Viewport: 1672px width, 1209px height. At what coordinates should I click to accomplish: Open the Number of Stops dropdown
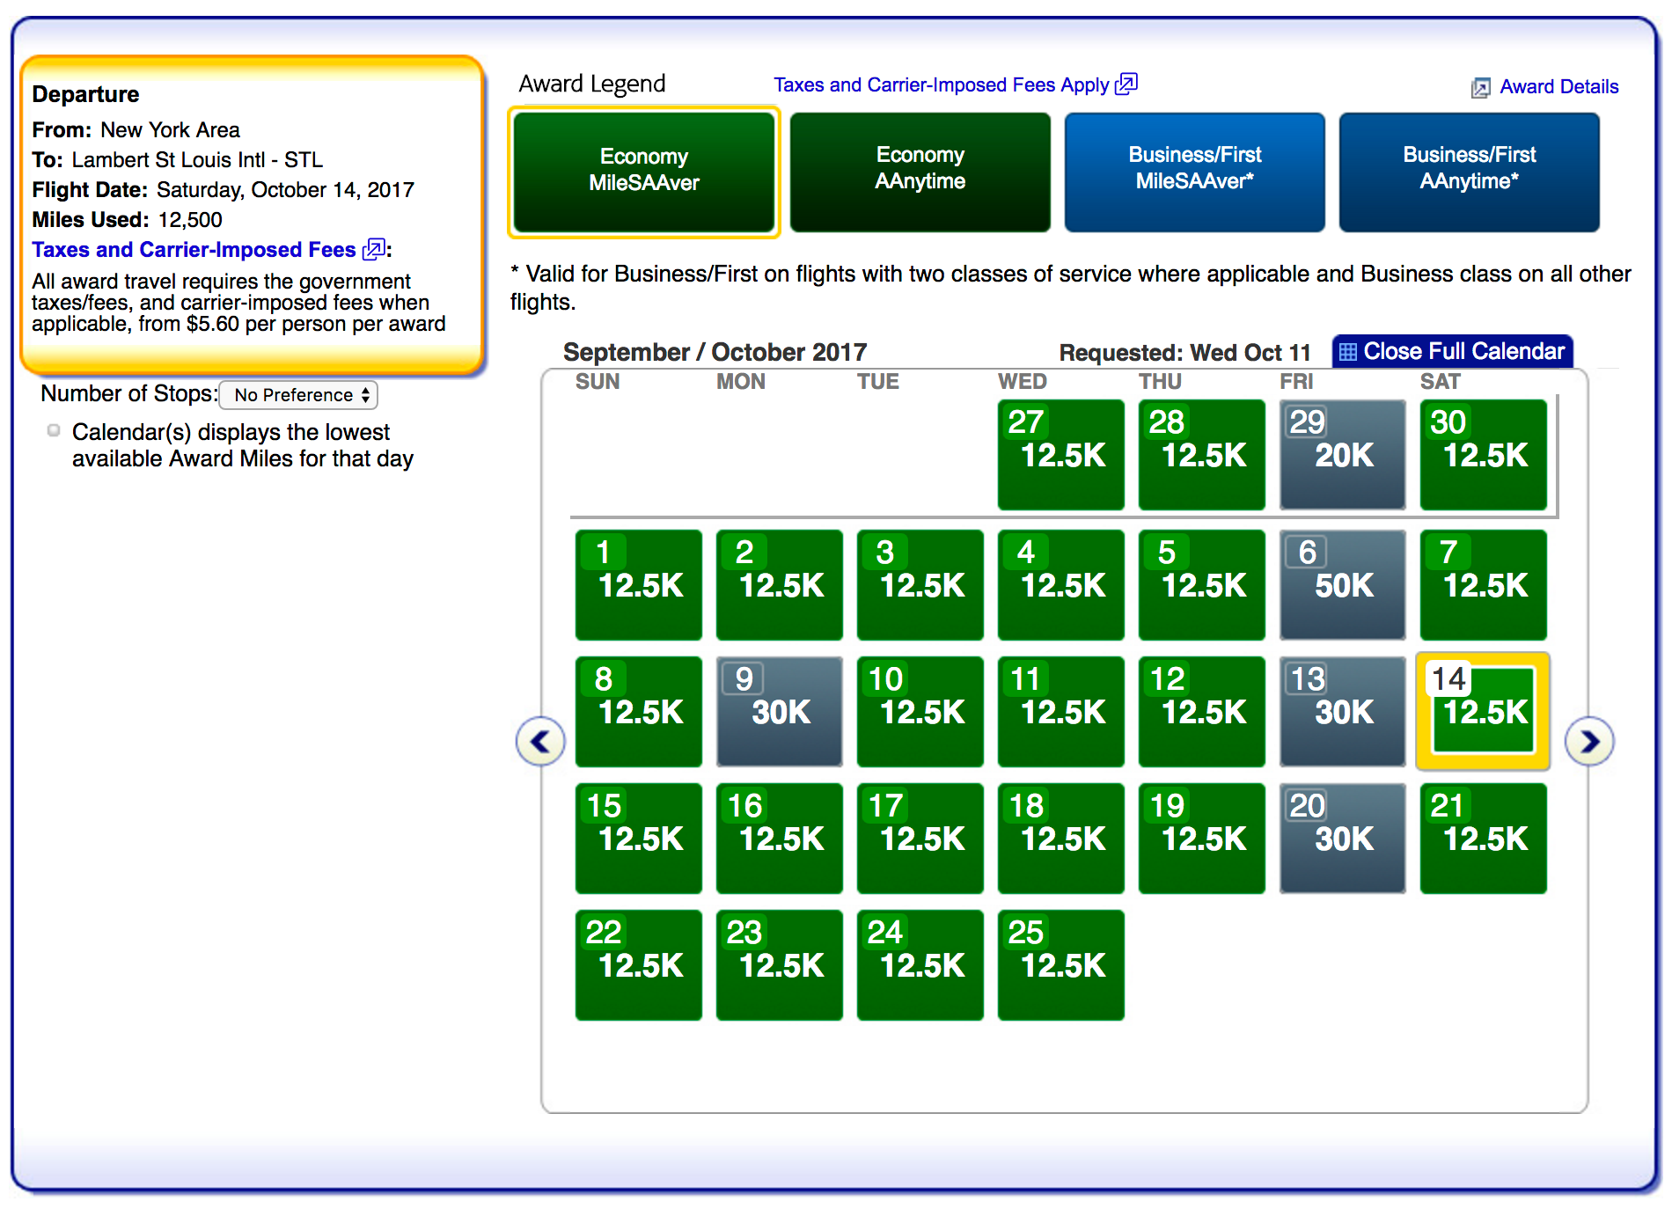point(298,395)
